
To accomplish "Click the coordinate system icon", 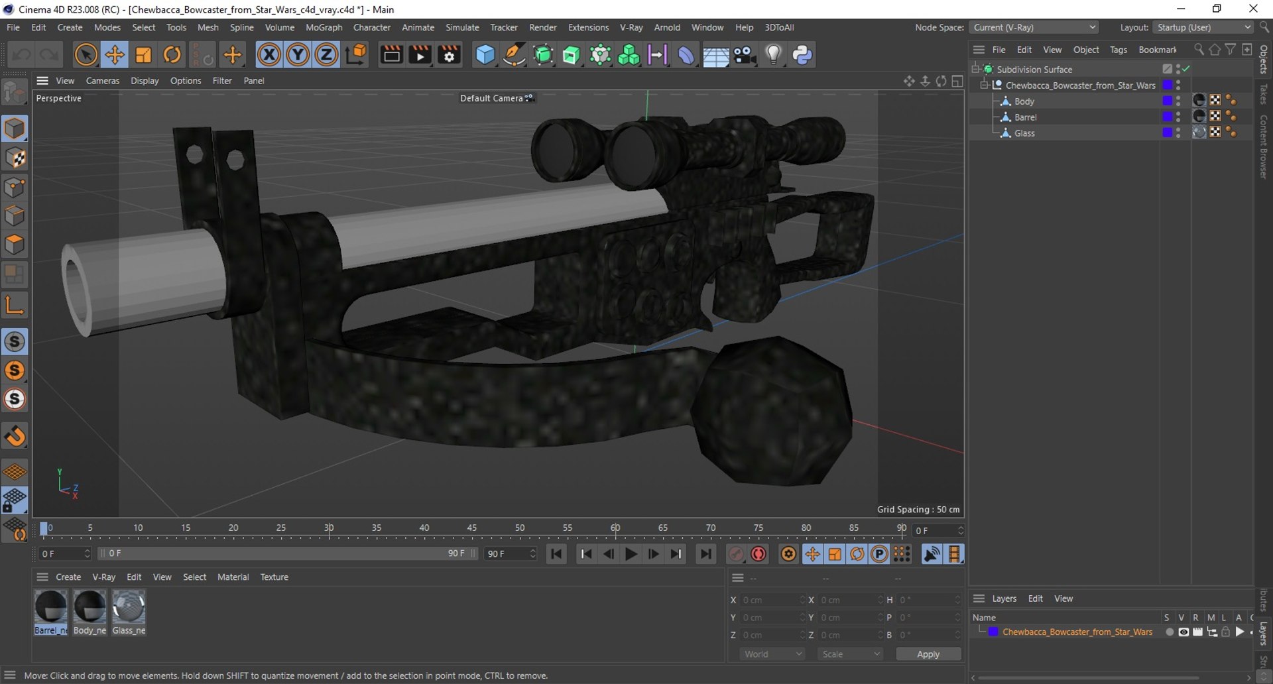I will click(356, 54).
